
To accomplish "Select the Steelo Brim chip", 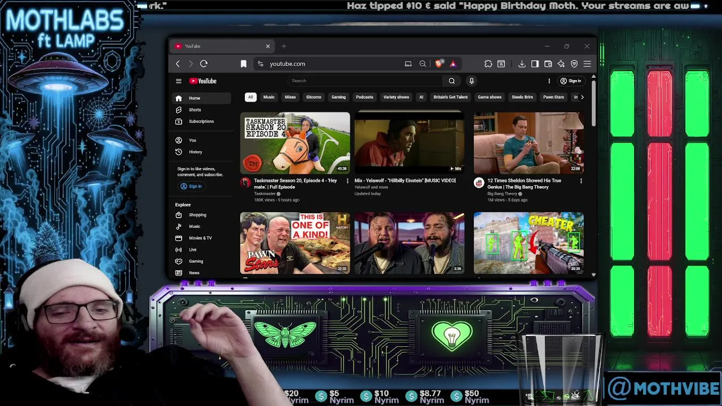I will pyautogui.click(x=522, y=97).
